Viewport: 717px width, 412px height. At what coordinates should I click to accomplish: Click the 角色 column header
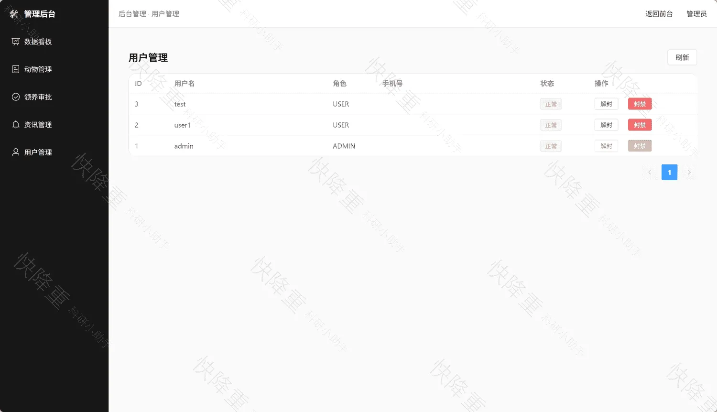pyautogui.click(x=340, y=84)
